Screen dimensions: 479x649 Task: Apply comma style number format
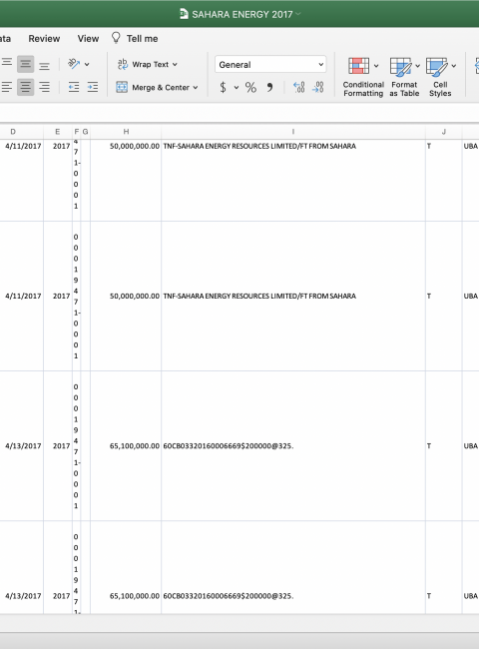pos(269,87)
